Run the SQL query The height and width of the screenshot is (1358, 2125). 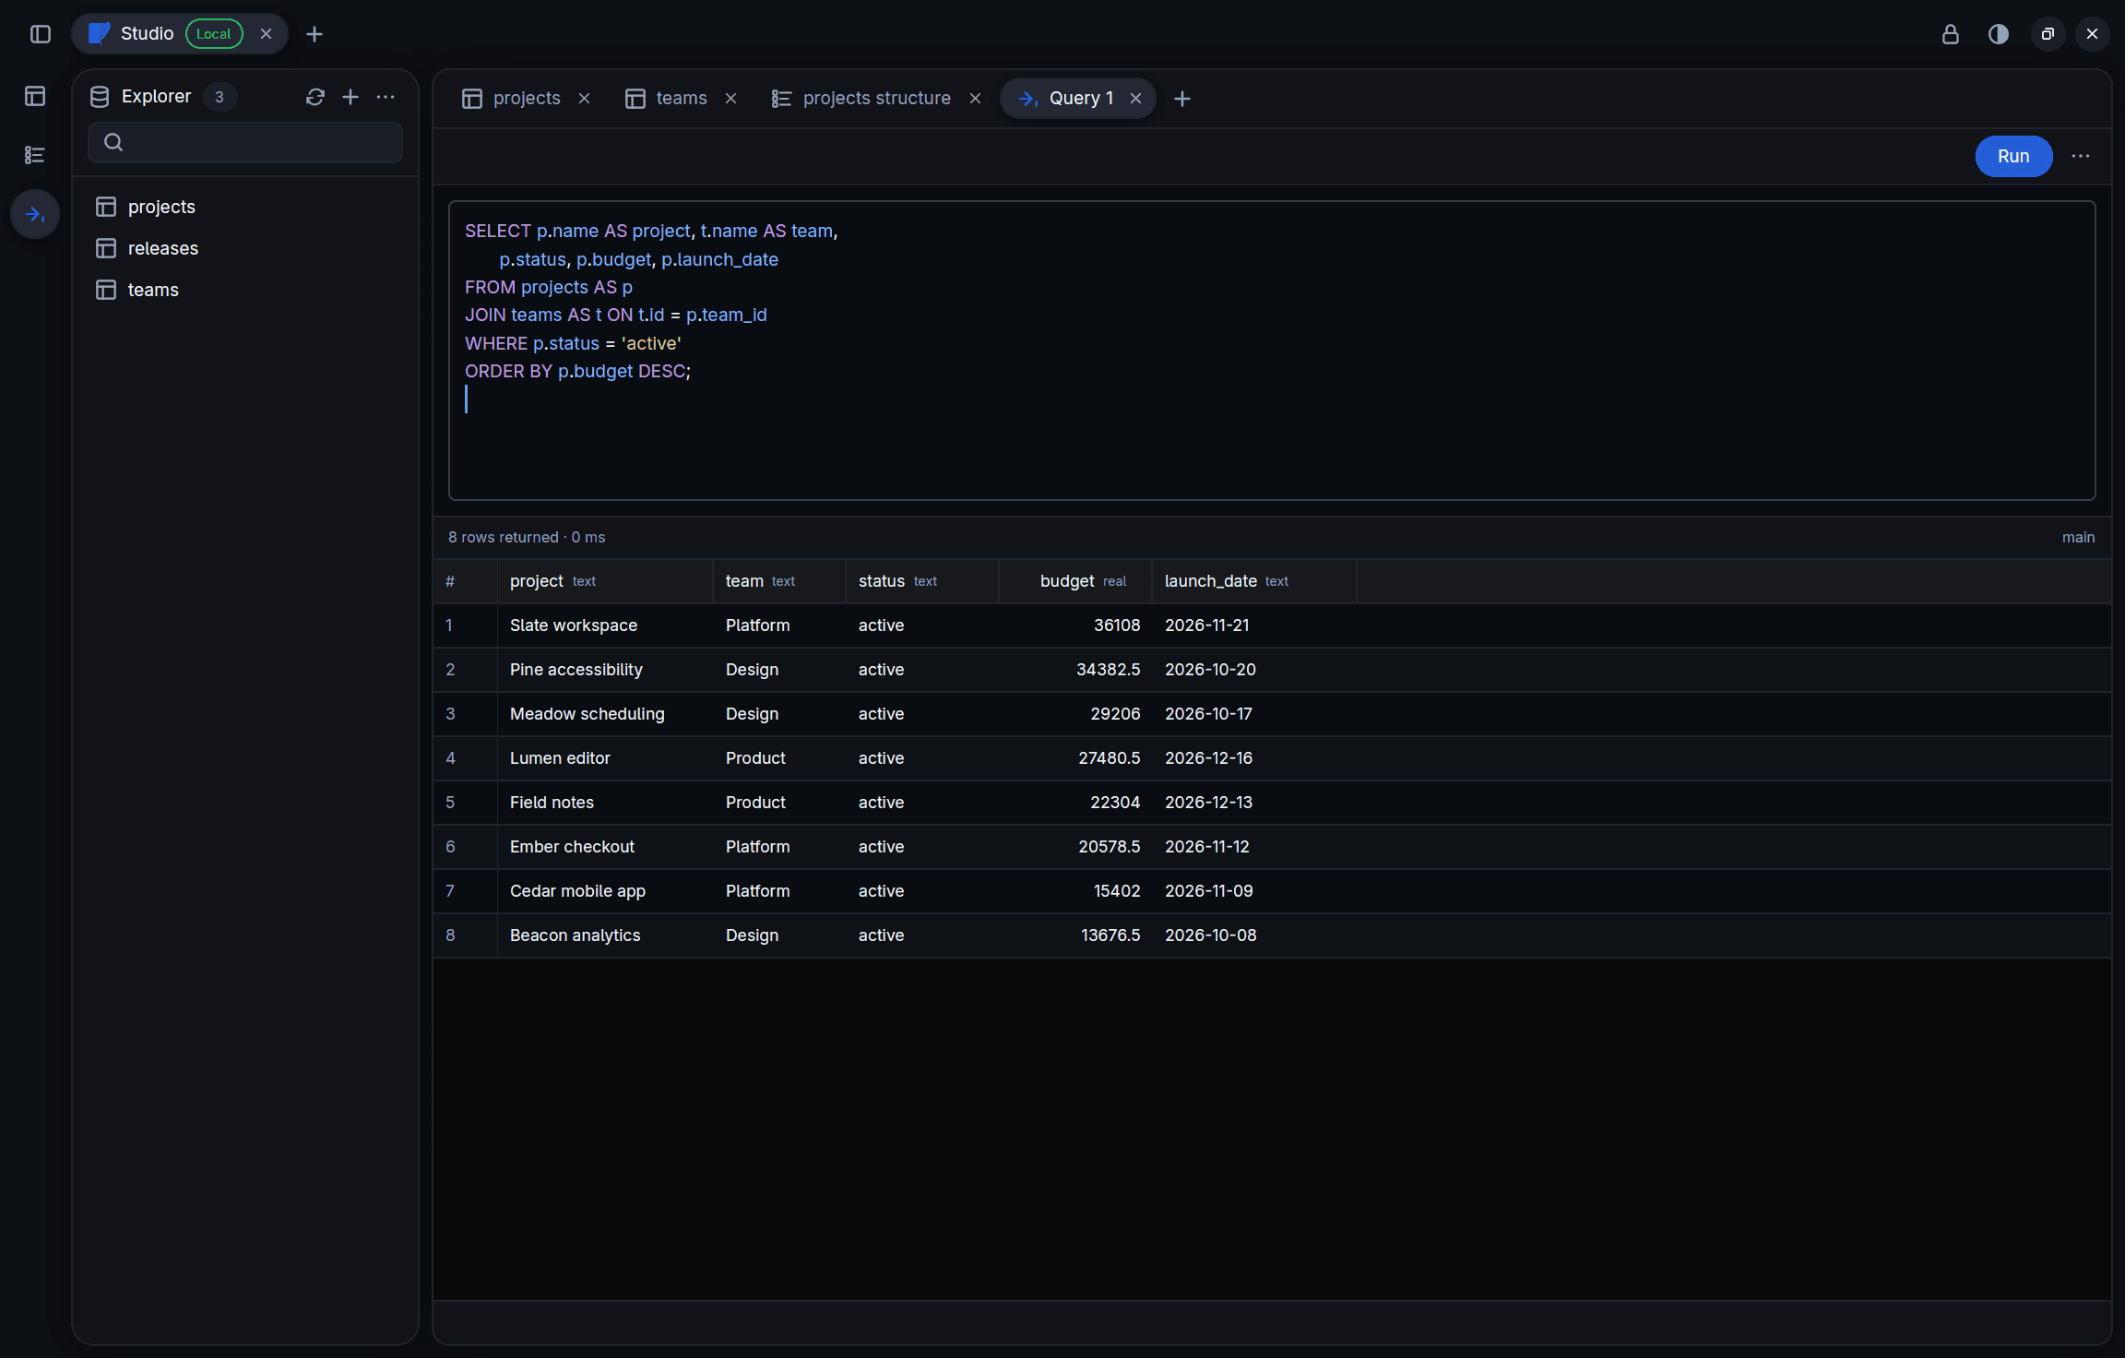click(2013, 156)
